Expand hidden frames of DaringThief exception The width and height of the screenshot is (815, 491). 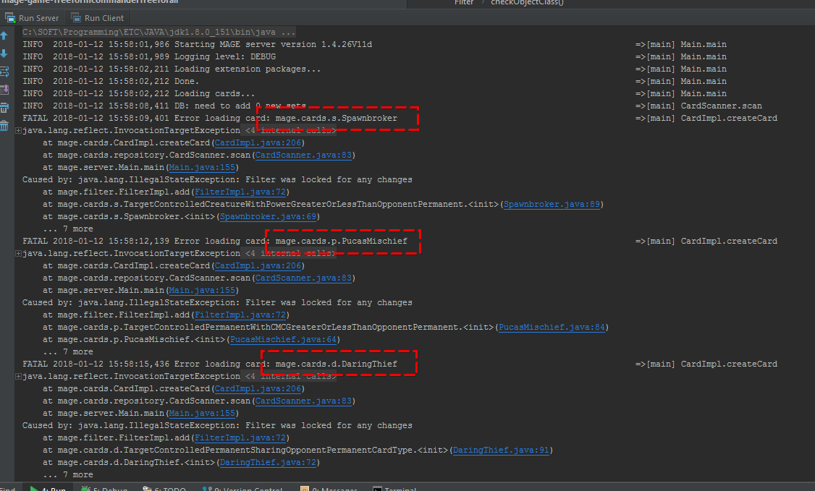click(x=17, y=376)
